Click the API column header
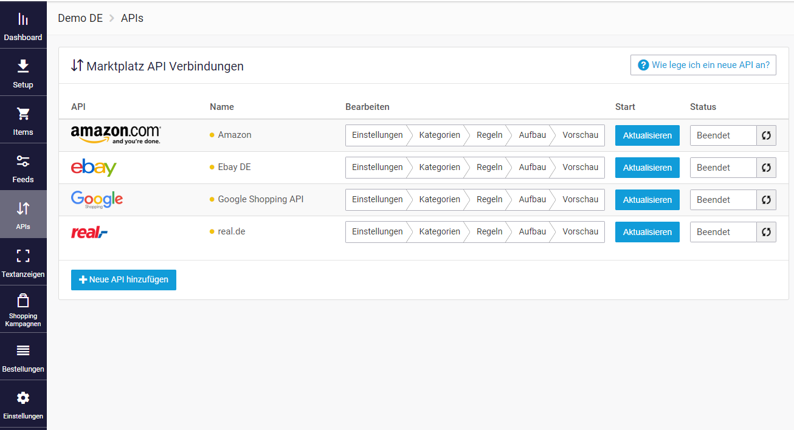This screenshot has width=794, height=430. pos(78,107)
